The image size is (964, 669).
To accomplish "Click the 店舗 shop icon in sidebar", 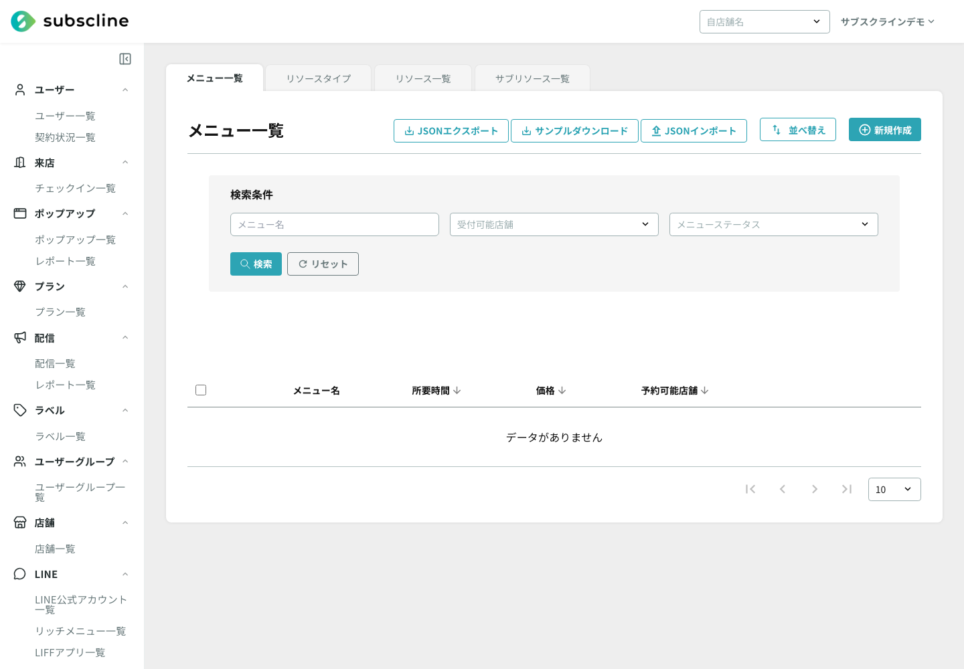I will point(20,522).
